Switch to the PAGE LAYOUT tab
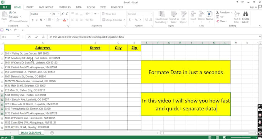 pyautogui.click(x=46, y=7)
